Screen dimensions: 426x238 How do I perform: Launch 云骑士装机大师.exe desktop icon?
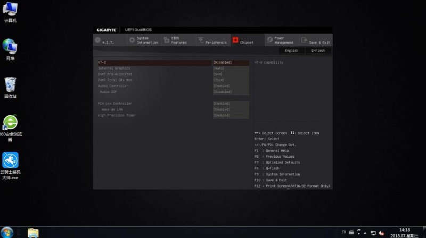click(10, 166)
